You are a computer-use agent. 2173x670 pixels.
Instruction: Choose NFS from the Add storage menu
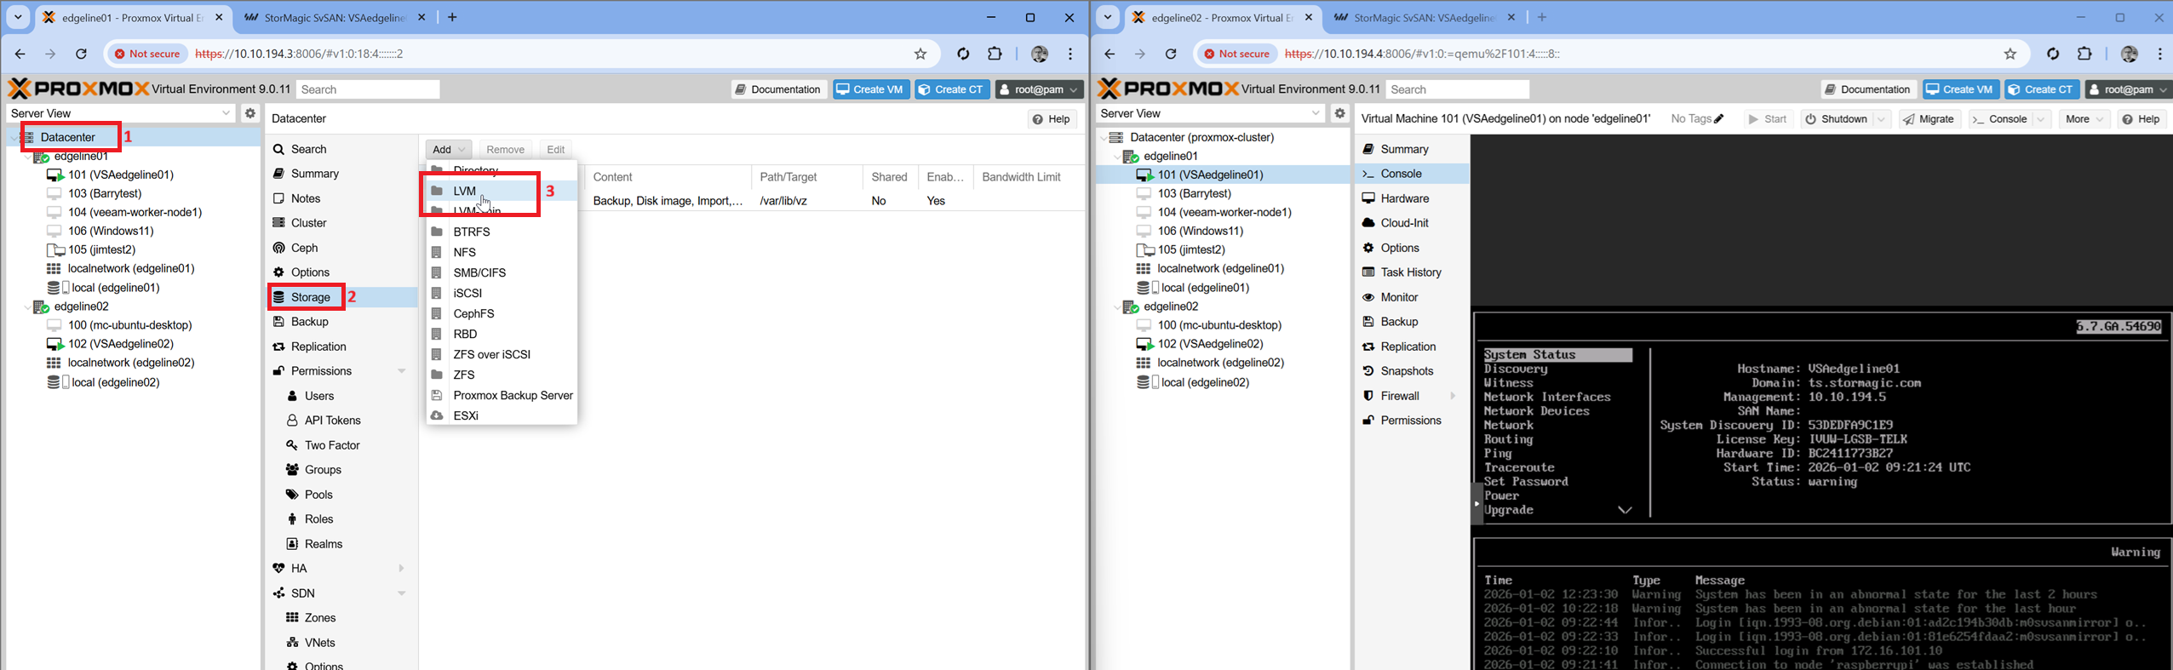click(502, 252)
